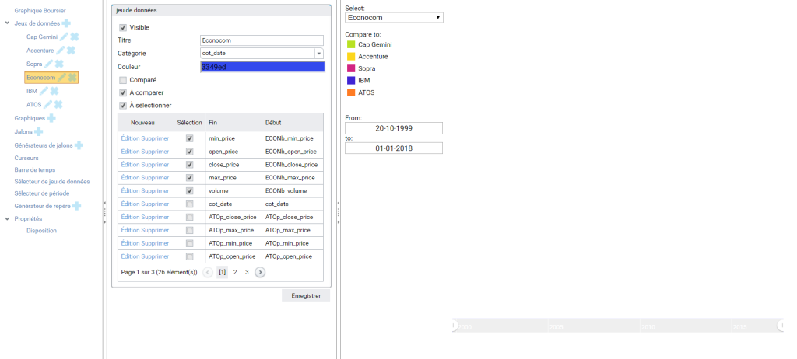Click Supprimer link in min_price row
The height and width of the screenshot is (359, 797).
coord(155,138)
